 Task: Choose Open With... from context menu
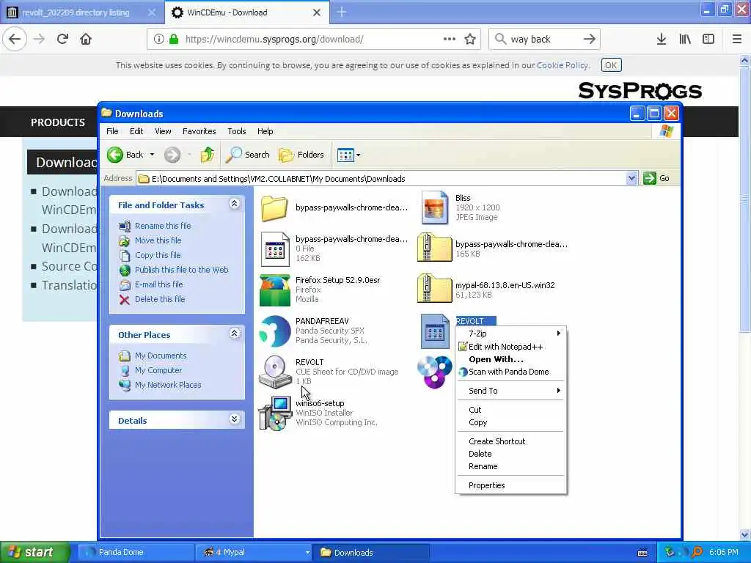(510, 359)
